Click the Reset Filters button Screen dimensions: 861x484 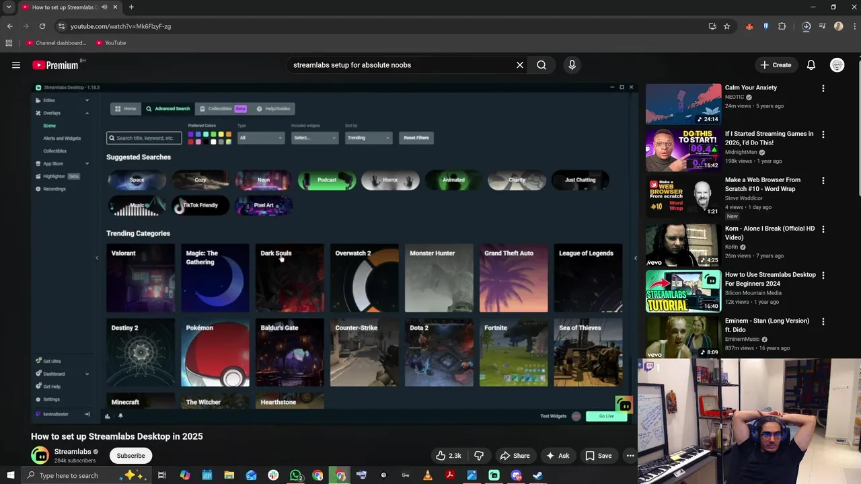[416, 138]
